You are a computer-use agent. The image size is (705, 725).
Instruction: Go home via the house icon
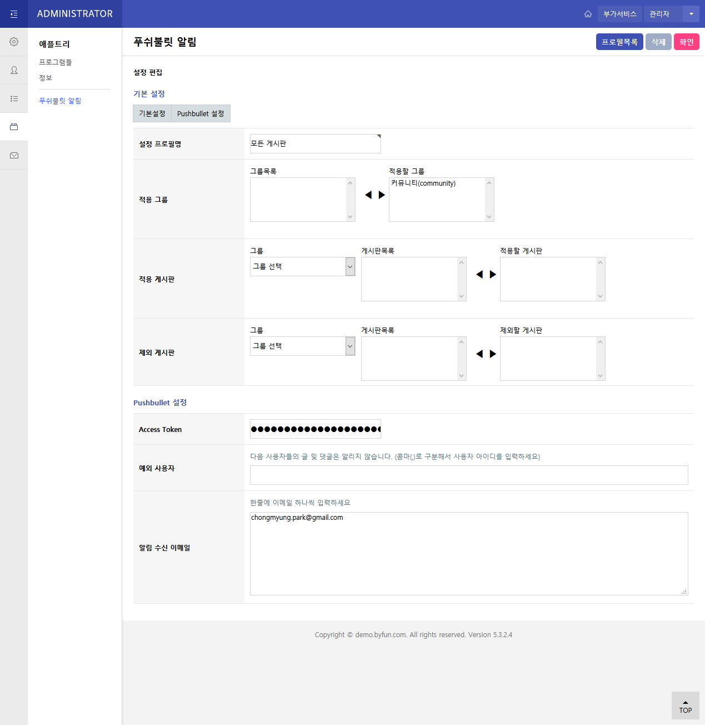588,14
